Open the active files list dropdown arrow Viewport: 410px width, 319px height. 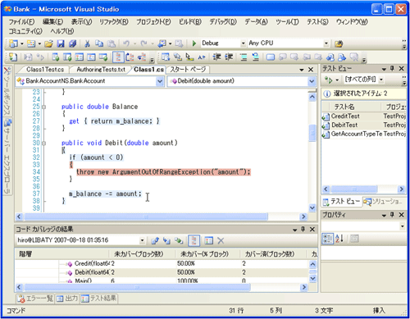[x=302, y=70]
